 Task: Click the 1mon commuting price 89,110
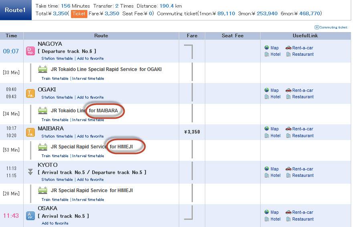point(226,13)
